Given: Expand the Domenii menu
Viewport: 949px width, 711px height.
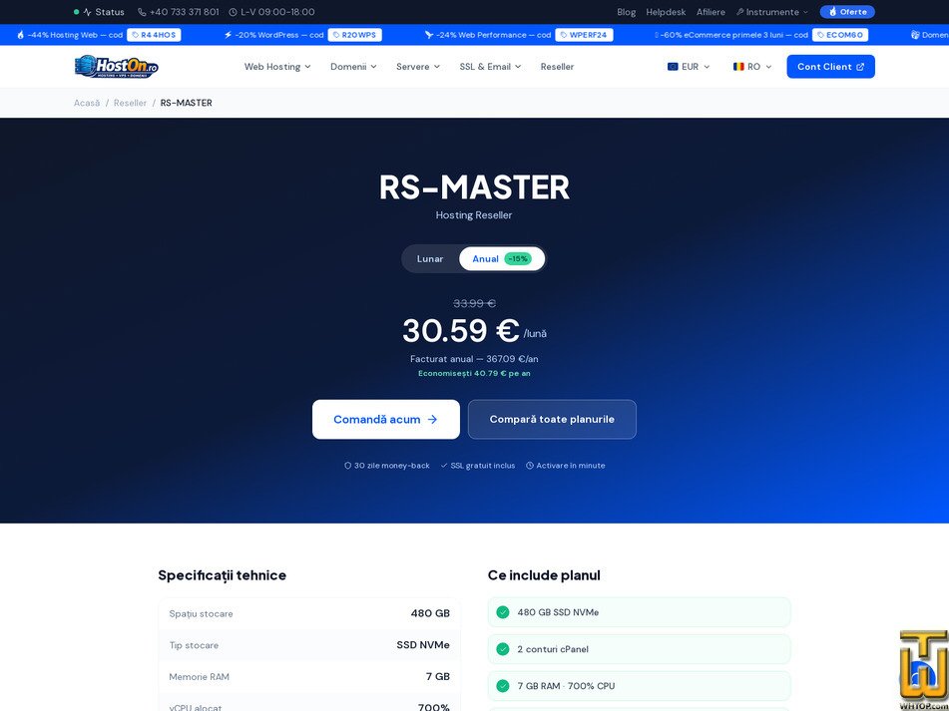Looking at the screenshot, I should click(x=353, y=67).
